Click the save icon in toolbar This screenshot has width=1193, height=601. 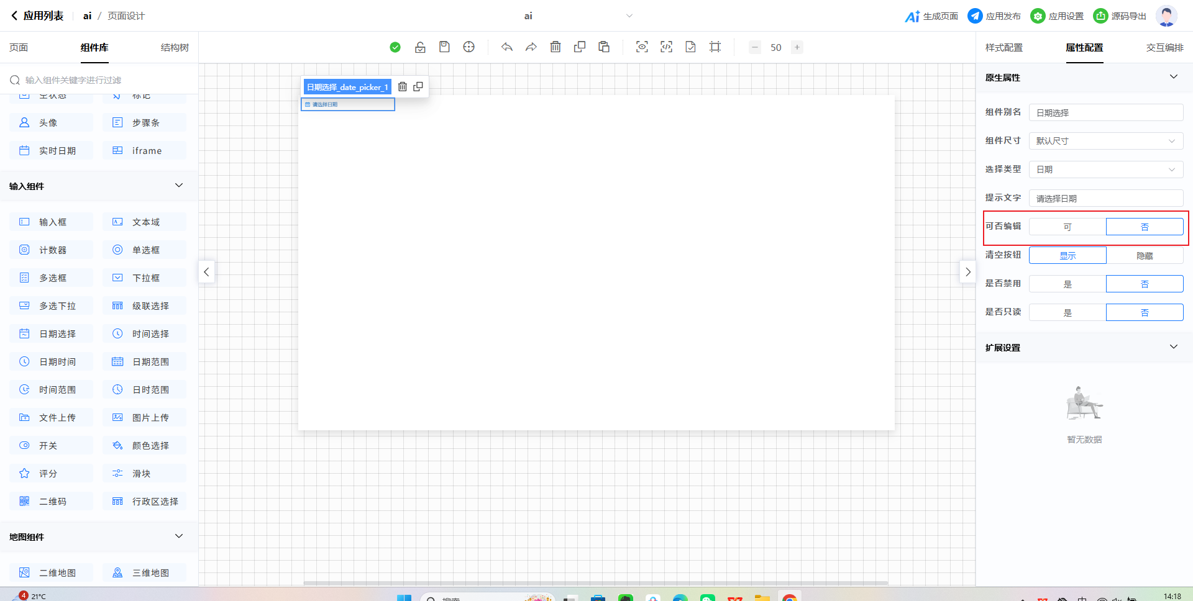[x=444, y=47]
